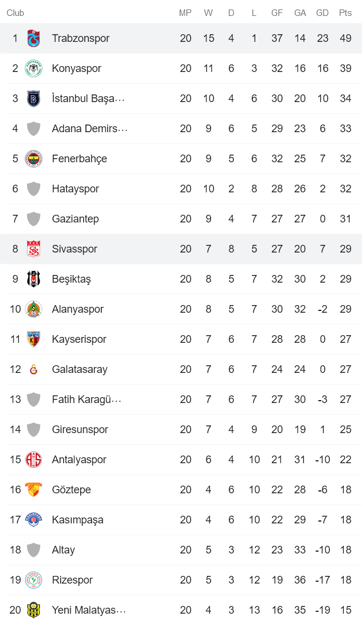Sort the table by Pts column
Viewport: 362px width, 629px height.
[x=345, y=12]
